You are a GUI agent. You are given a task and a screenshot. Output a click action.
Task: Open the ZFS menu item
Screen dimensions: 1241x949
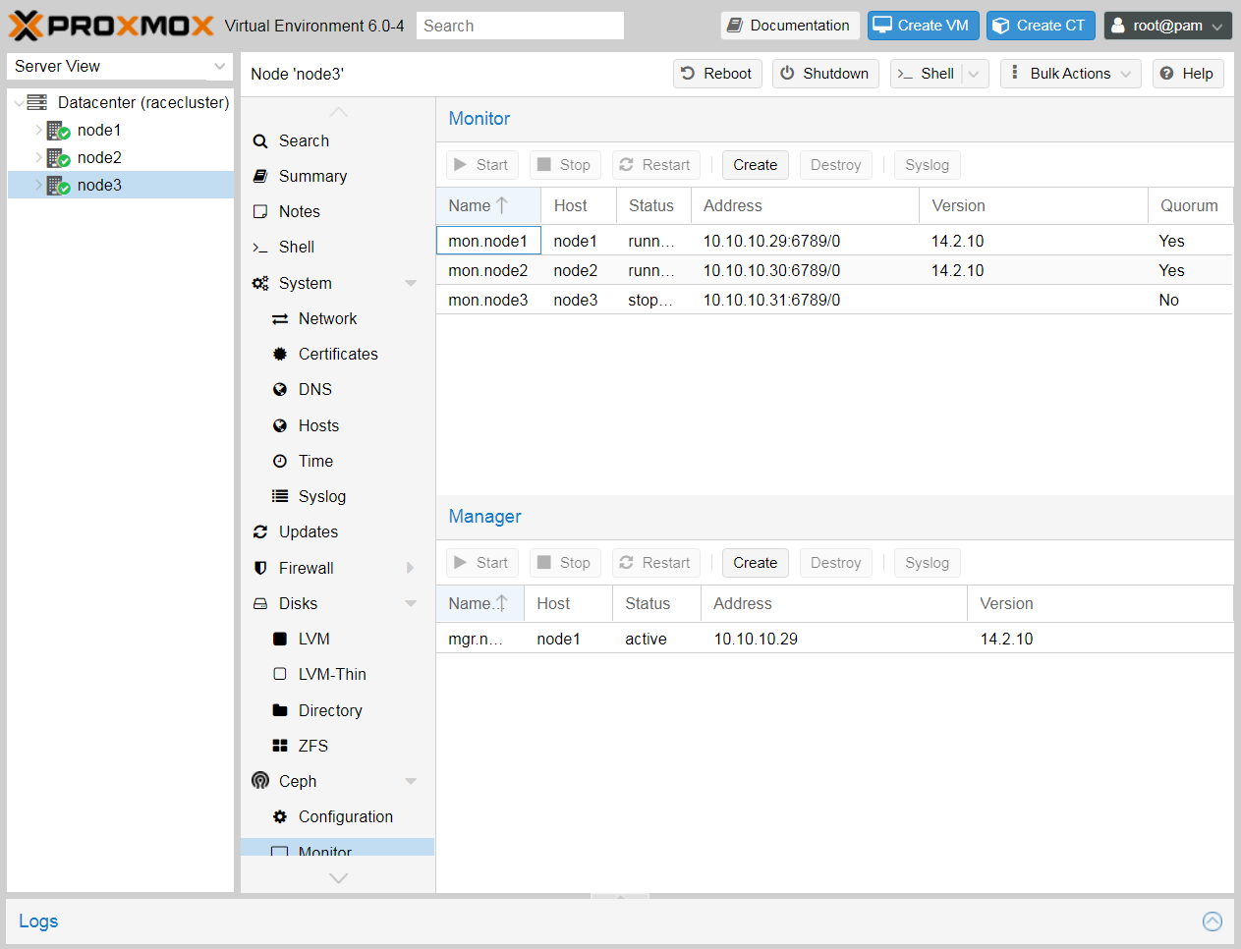[x=338, y=746]
